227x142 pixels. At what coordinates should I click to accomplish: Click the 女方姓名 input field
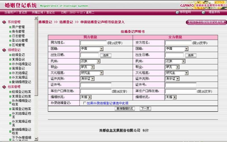[x=178, y=43]
